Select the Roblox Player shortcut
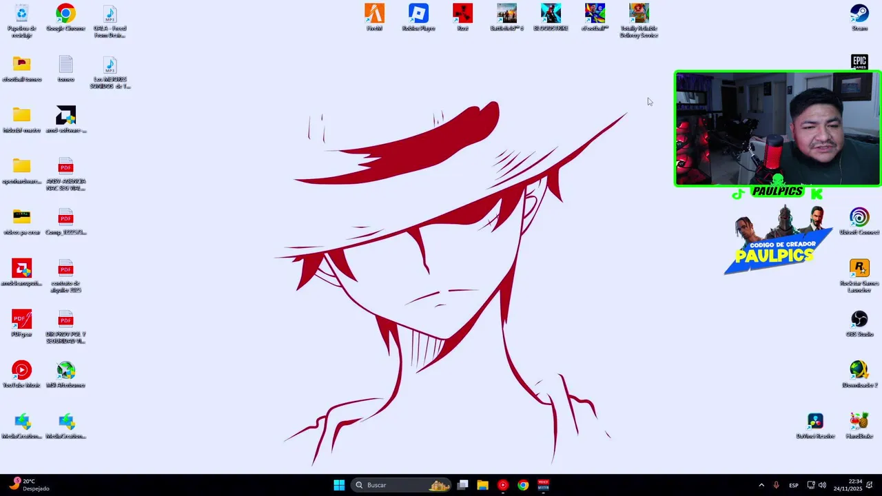Viewport: 882px width, 496px height. pyautogui.click(x=418, y=18)
